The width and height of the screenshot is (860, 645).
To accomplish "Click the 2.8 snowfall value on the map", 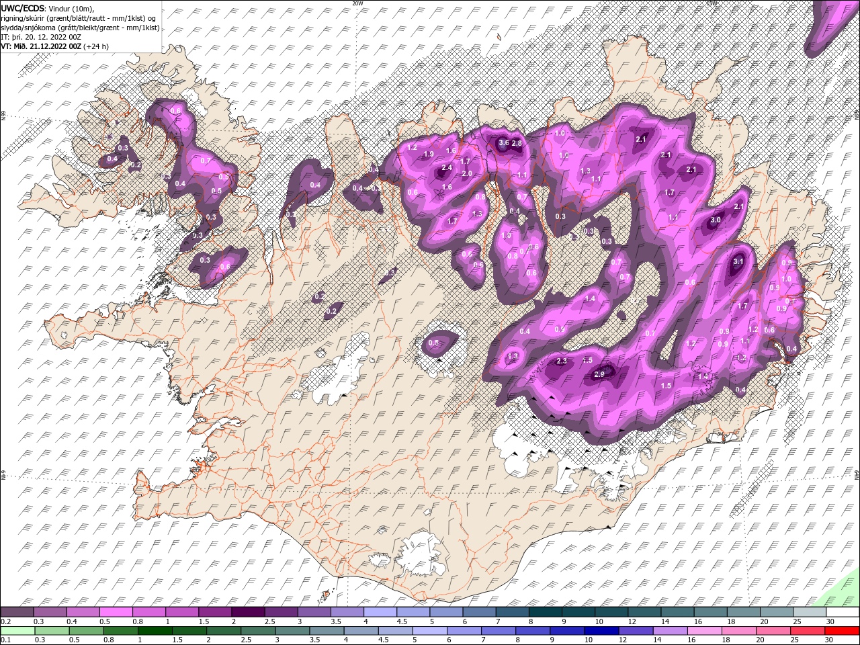I will pos(517,143).
